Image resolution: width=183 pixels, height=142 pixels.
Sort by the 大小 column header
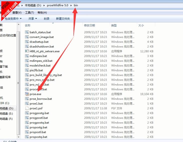141,25
